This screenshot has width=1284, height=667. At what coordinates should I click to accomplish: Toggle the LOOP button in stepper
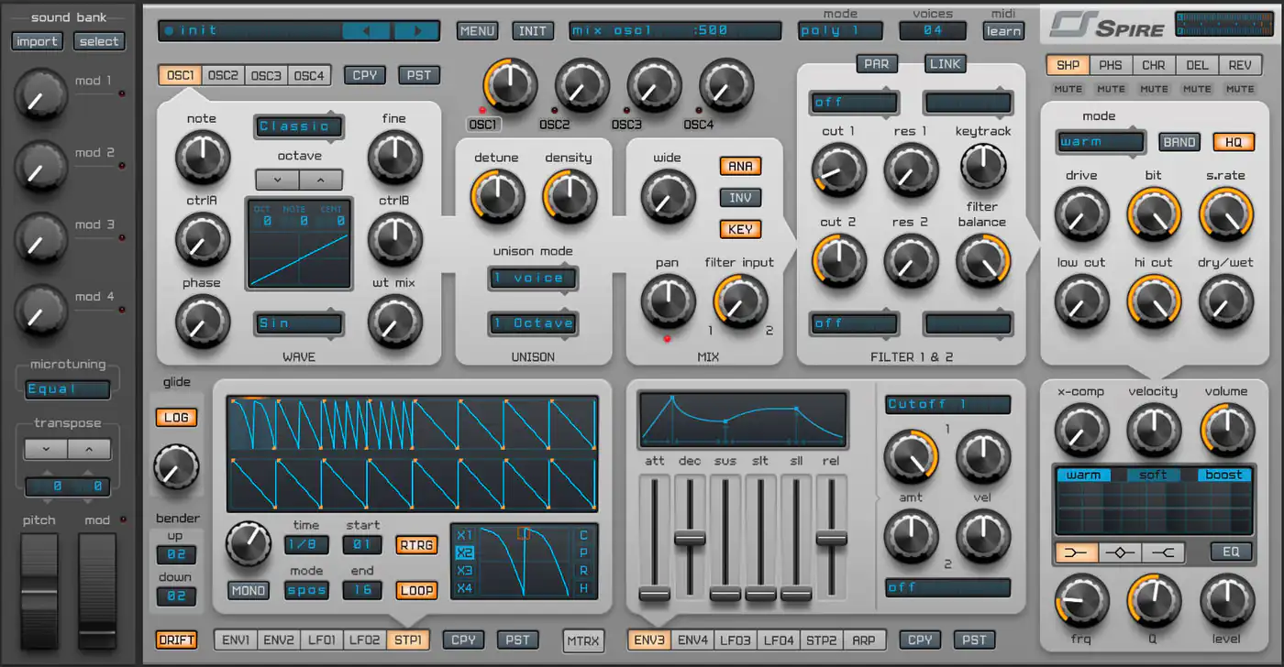[x=416, y=590]
